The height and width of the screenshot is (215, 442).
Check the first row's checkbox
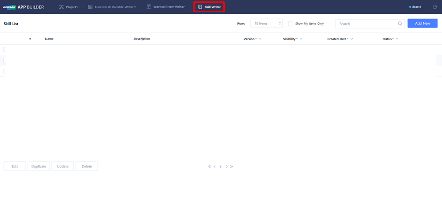click(5, 49)
